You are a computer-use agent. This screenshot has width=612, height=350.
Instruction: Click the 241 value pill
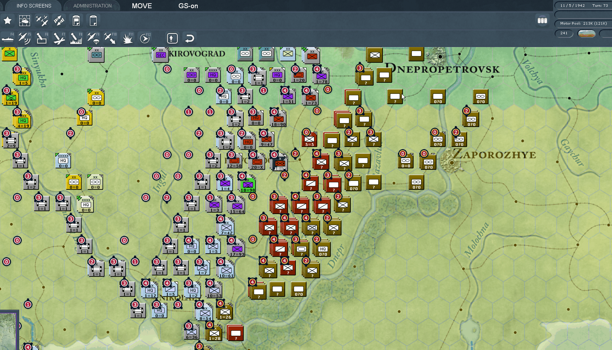pyautogui.click(x=564, y=33)
